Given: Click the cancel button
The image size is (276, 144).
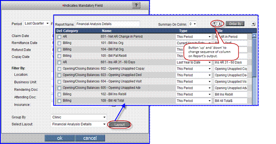Looking at the screenshot, I should (x=90, y=138).
